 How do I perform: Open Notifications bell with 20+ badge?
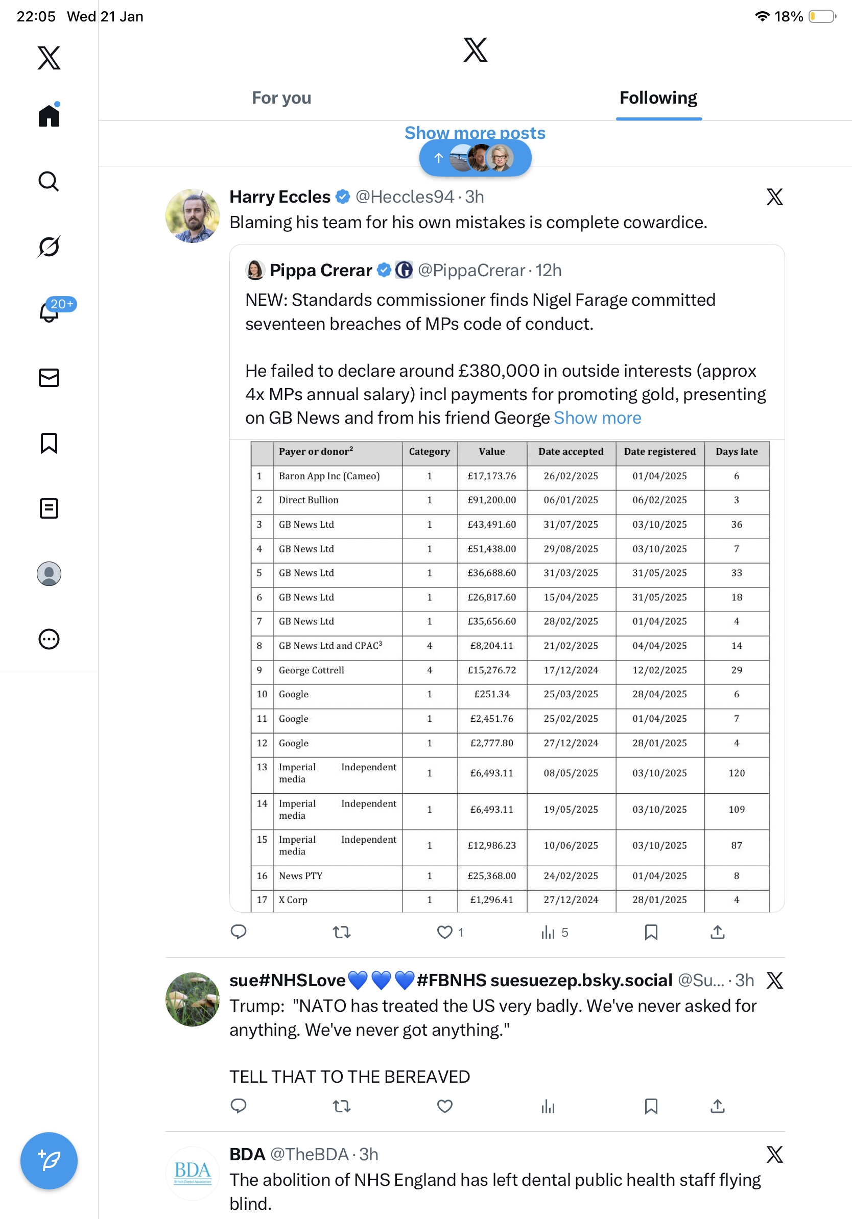click(x=50, y=312)
